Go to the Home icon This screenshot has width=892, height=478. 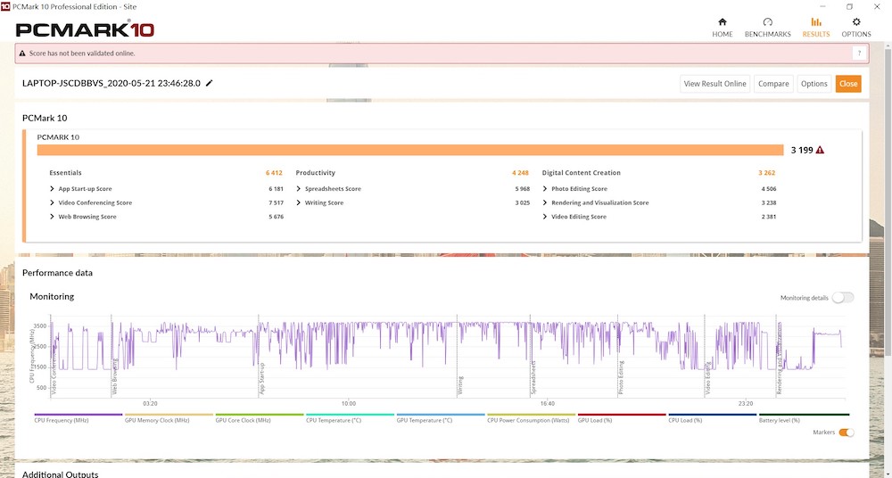(722, 22)
